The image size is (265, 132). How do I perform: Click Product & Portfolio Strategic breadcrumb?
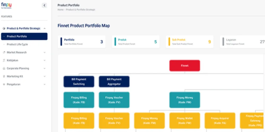point(81,10)
